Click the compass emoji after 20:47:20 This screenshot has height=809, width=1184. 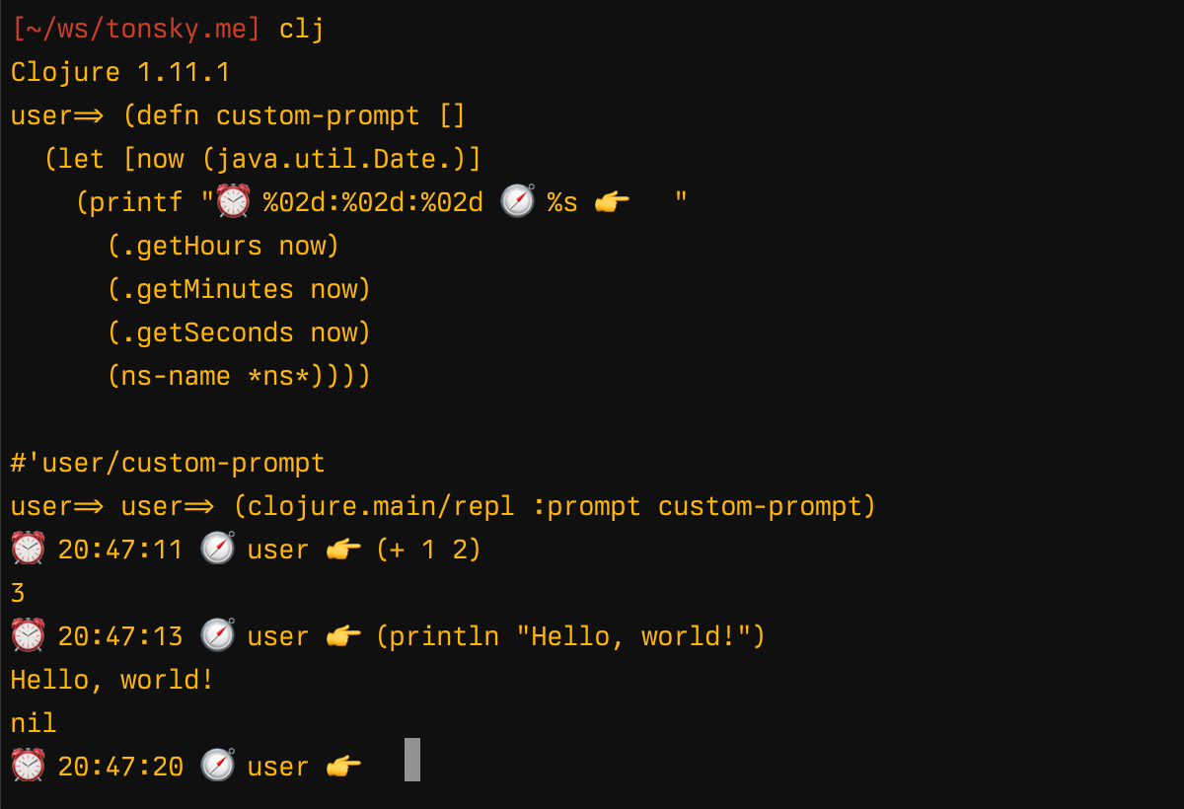(217, 767)
